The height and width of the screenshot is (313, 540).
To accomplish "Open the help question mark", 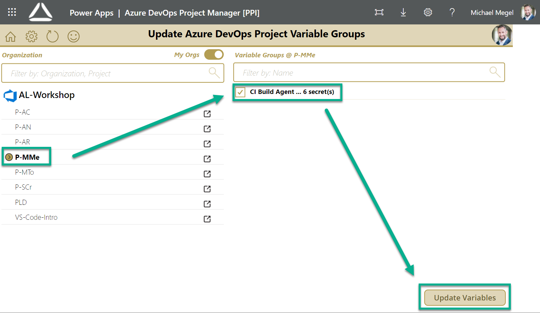I will [452, 13].
